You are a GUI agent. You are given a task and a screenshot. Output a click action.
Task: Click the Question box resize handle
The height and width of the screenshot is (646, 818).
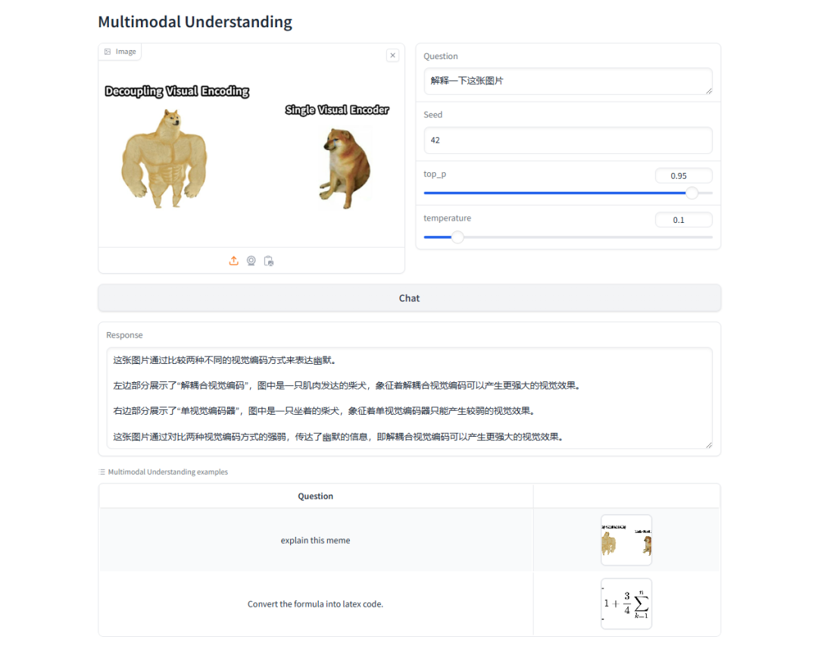(x=708, y=91)
